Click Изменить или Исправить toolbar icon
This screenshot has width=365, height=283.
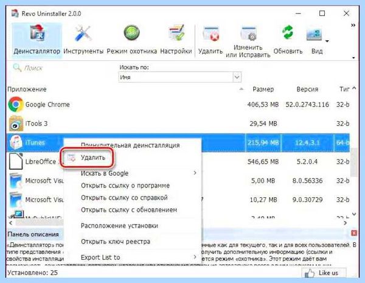248,33
